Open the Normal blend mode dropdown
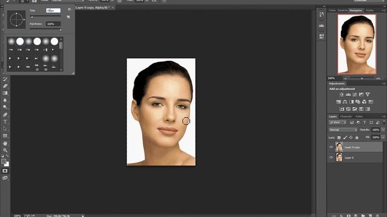This screenshot has height=217, width=387. point(343,130)
